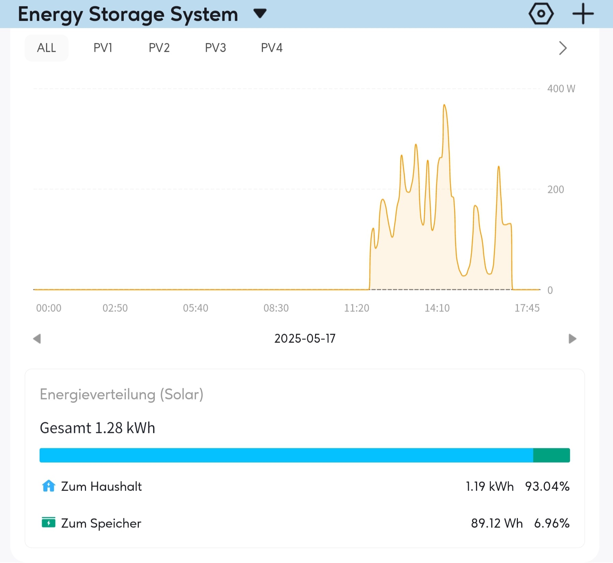Switch to the PV3 tab

point(215,48)
